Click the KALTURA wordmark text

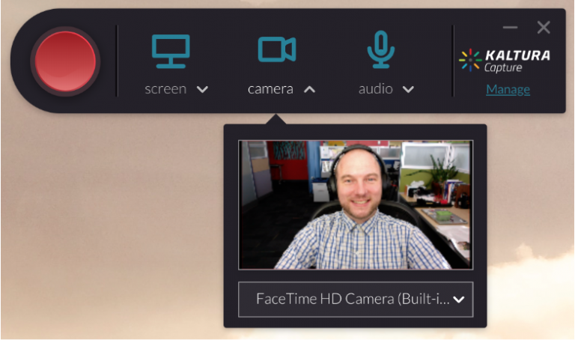(x=517, y=55)
